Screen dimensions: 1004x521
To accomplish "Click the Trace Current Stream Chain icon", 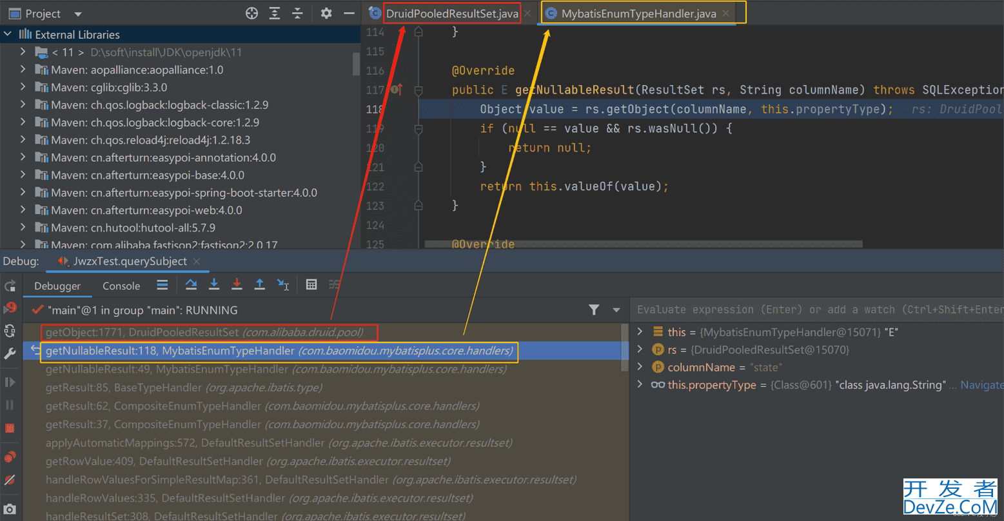I will click(334, 284).
